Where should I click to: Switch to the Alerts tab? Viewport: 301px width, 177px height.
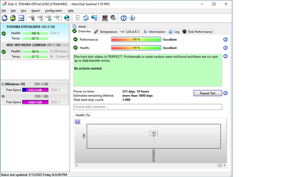point(79,26)
